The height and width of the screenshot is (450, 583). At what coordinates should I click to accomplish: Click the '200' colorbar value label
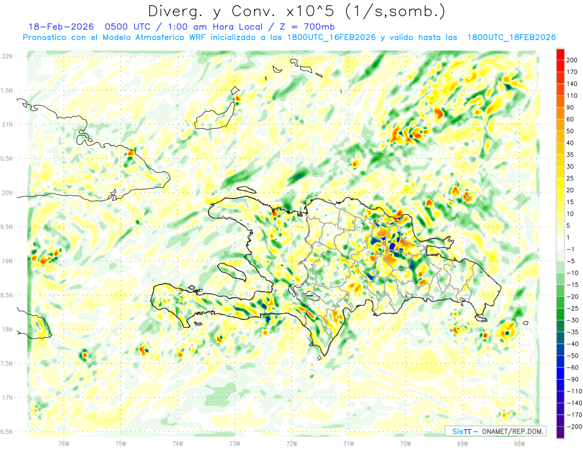point(572,60)
